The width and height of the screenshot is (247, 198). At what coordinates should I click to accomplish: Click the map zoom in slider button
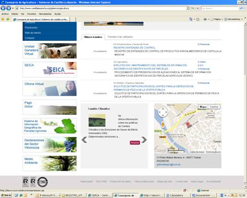(x=163, y=131)
